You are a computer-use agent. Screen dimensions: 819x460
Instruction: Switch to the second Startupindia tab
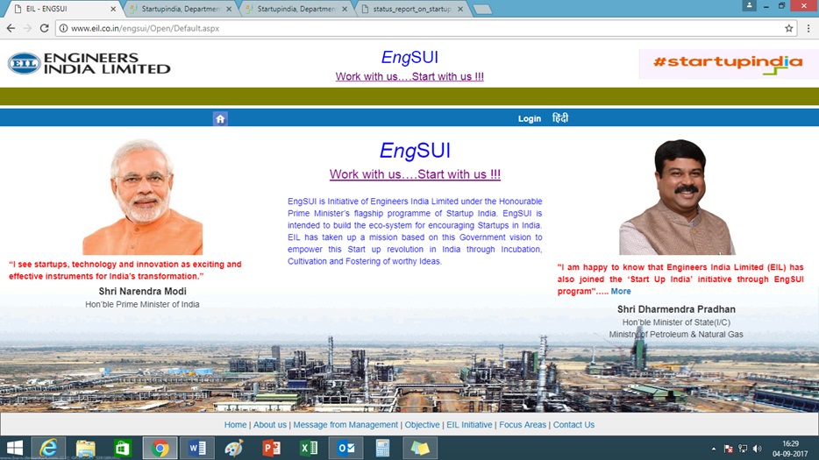(293, 9)
